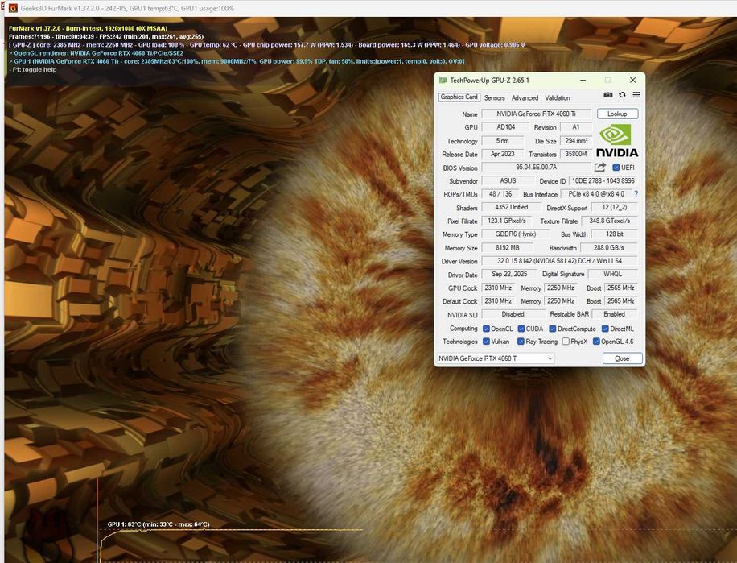This screenshot has width=737, height=563.
Task: Click the F1: toggle help line in FurMark
Action: [33, 69]
